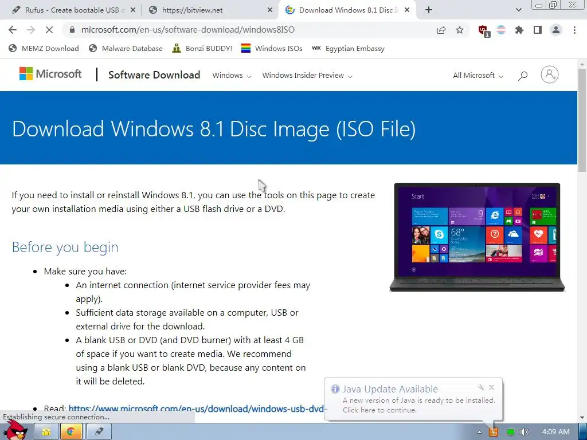Click the scrollbar down arrow

tap(582, 418)
